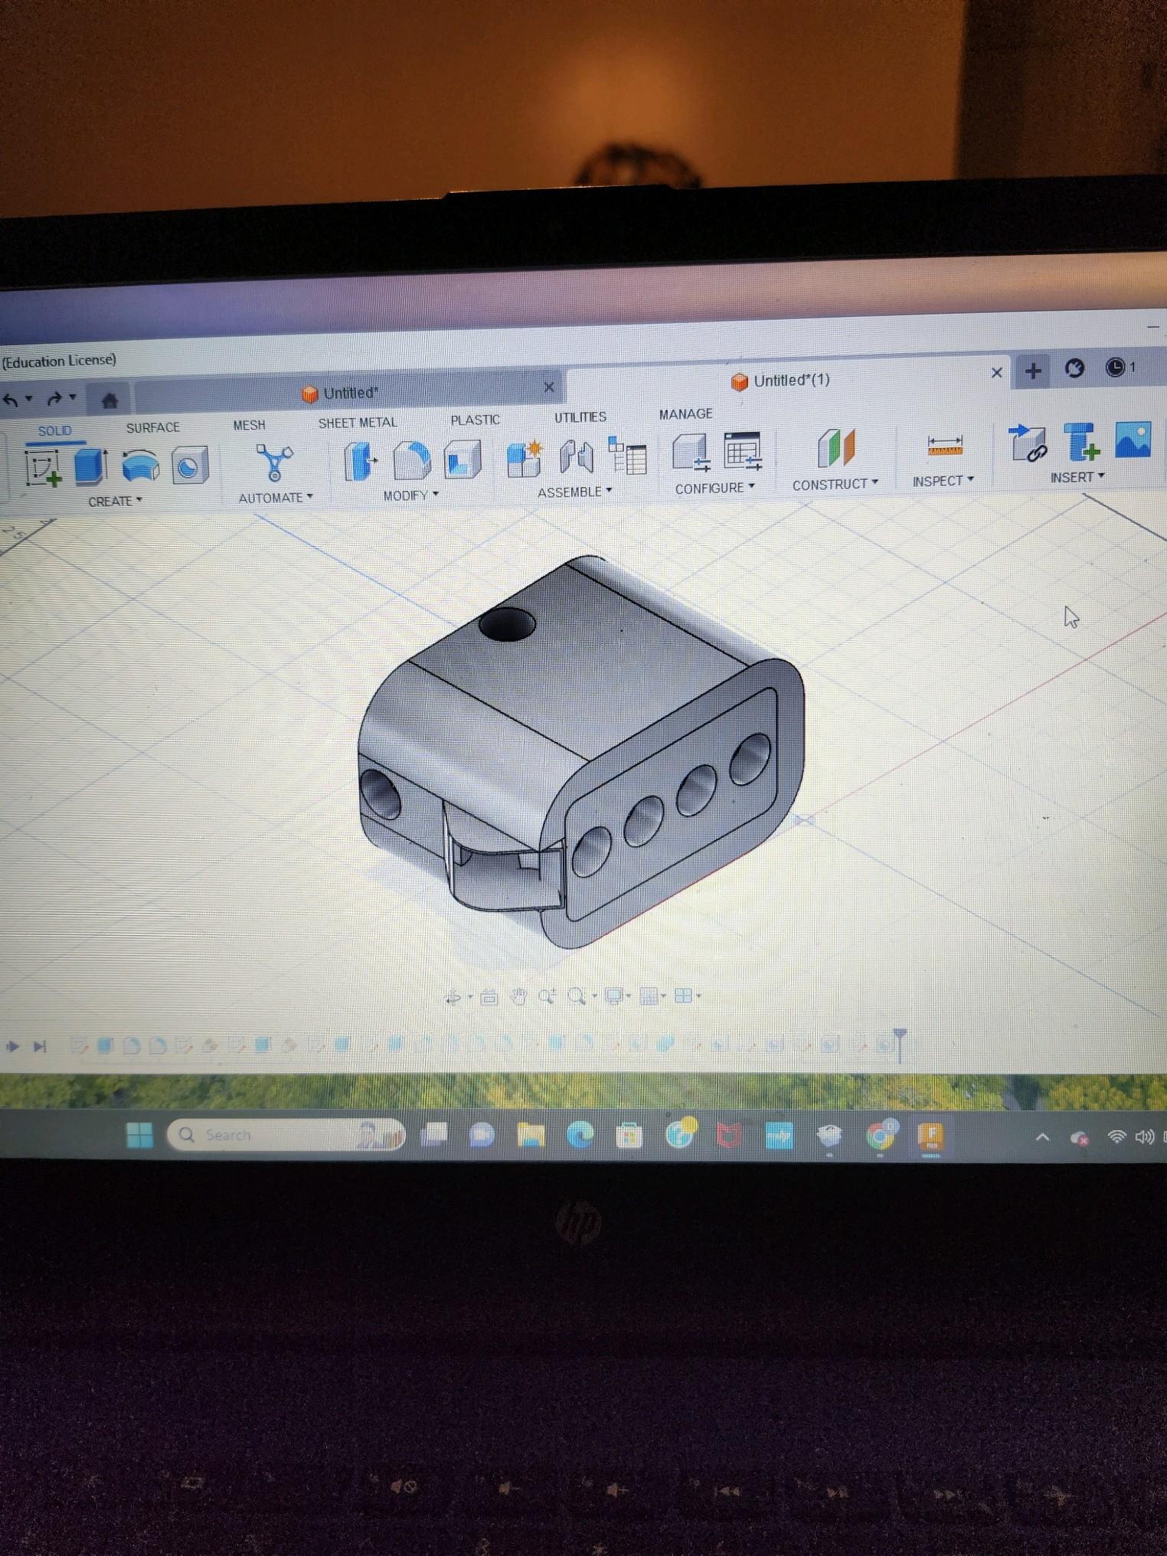Click the Undo arrow

[11, 400]
